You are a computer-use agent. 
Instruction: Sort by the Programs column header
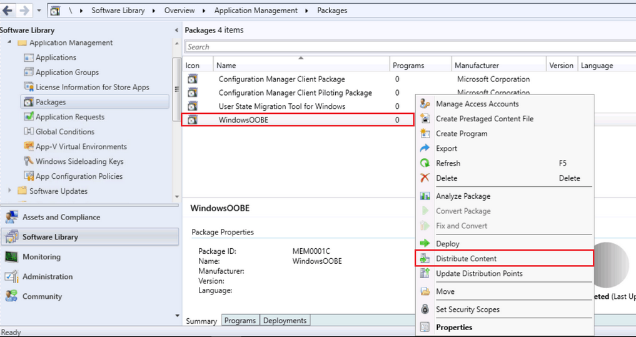421,65
